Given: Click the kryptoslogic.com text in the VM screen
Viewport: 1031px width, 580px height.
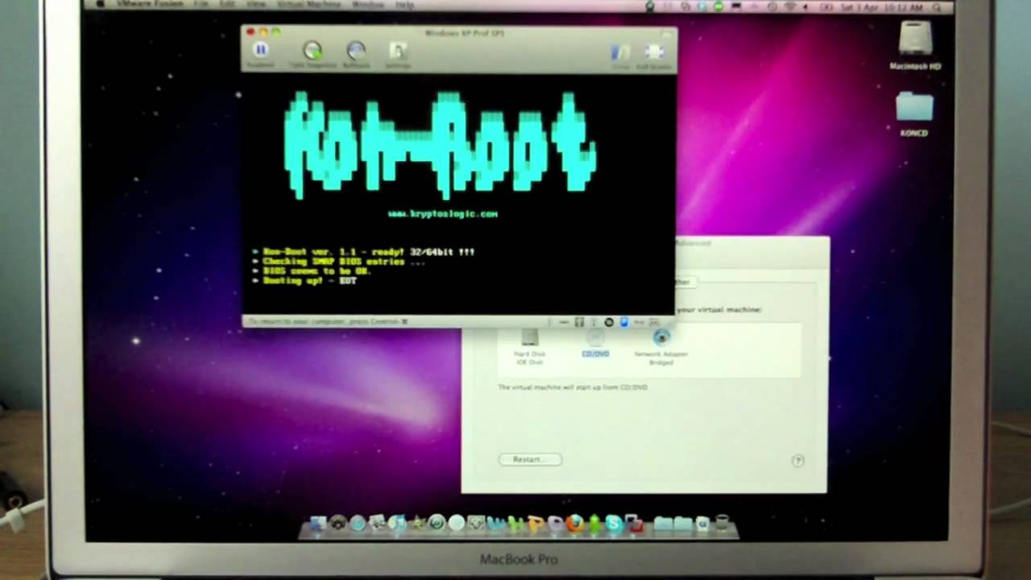Looking at the screenshot, I should (x=443, y=213).
